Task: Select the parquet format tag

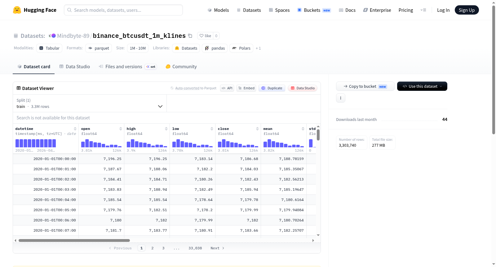Action: click(x=99, y=48)
